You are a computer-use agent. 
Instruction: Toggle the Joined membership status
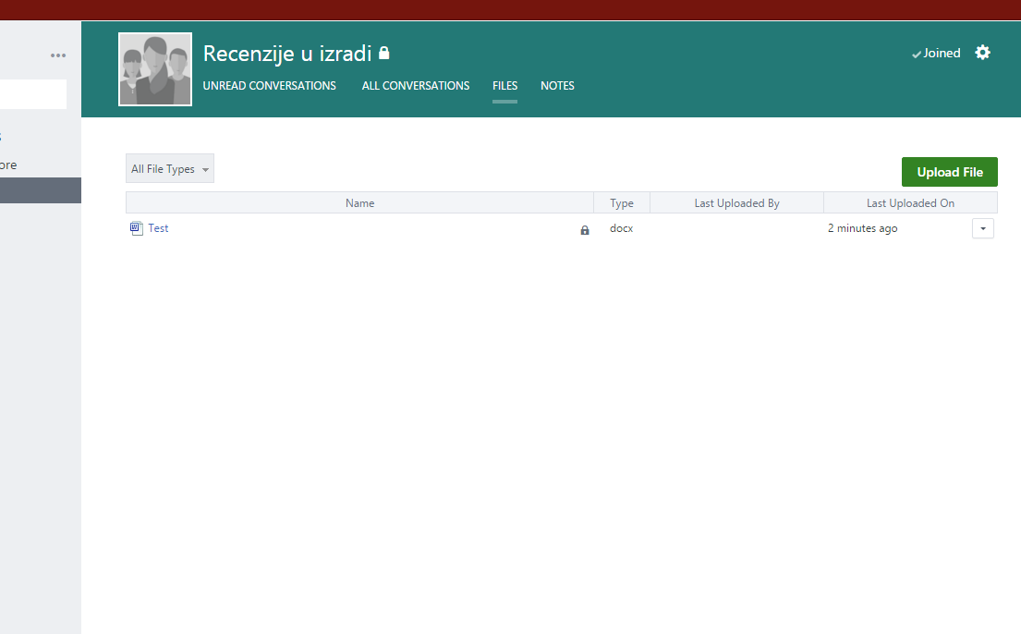pos(936,54)
